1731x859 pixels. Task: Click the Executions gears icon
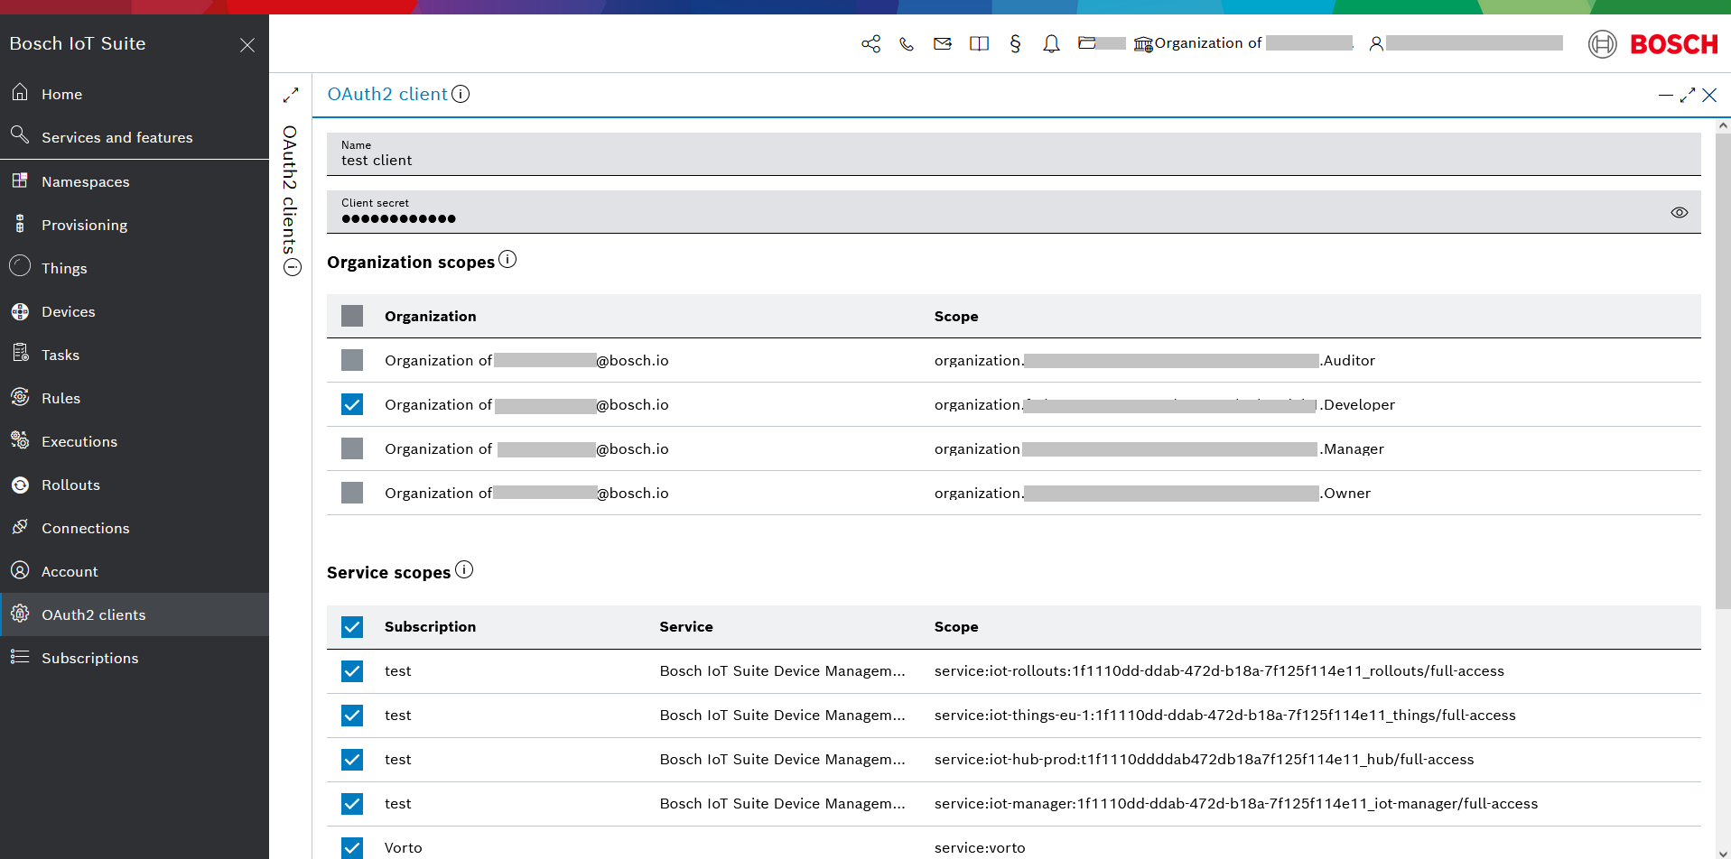pos(20,440)
